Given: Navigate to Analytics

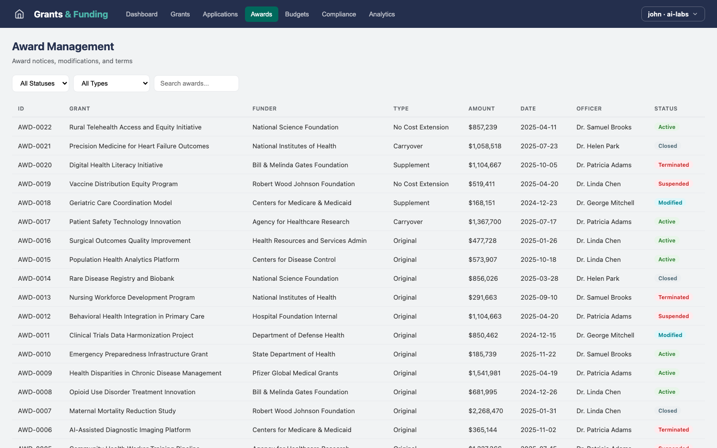Looking at the screenshot, I should coord(381,14).
